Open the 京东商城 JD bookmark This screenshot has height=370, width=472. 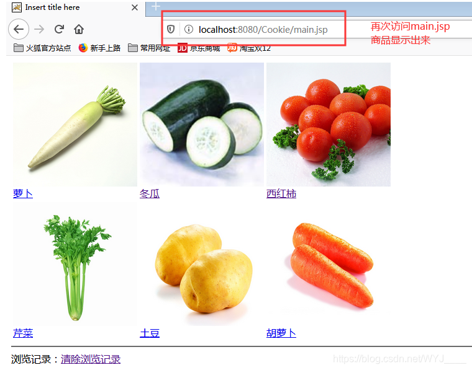tap(199, 48)
